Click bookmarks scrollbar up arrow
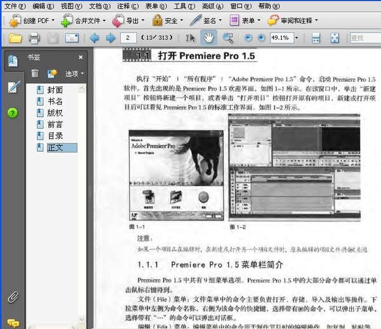Image resolution: width=381 pixels, height=329 pixels. (x=82, y=88)
